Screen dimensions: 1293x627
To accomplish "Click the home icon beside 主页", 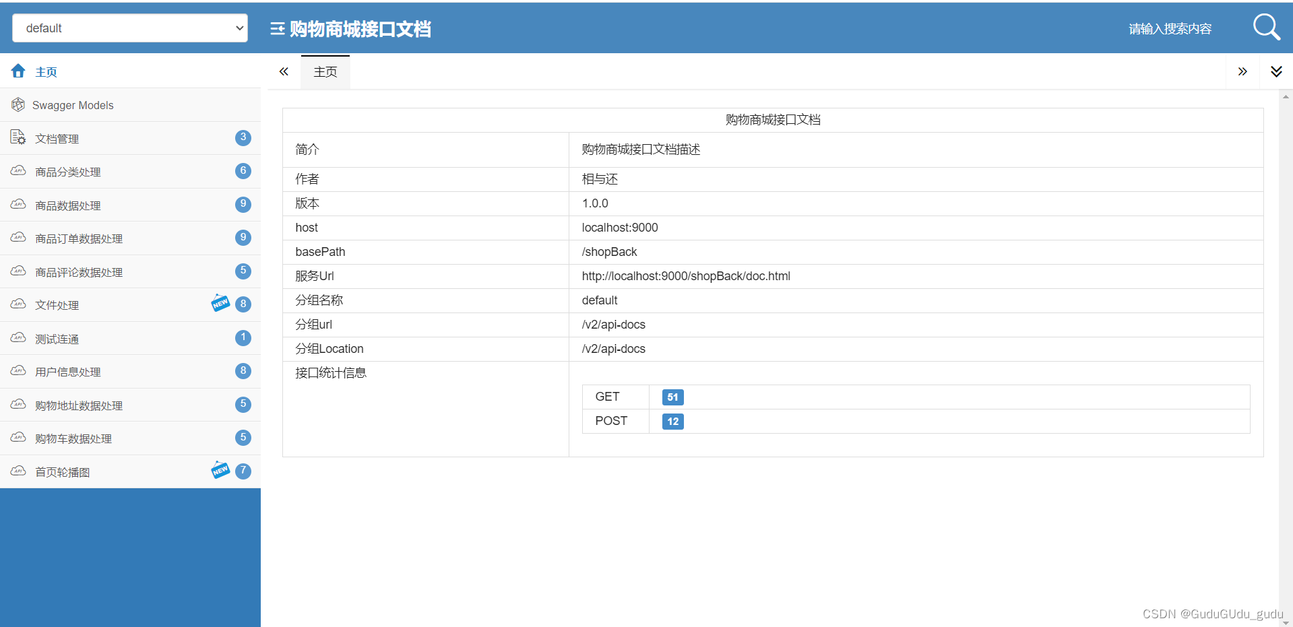I will tap(18, 71).
